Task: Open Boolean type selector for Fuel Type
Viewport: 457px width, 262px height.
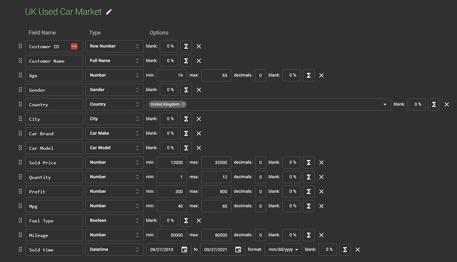Action: pyautogui.click(x=115, y=221)
